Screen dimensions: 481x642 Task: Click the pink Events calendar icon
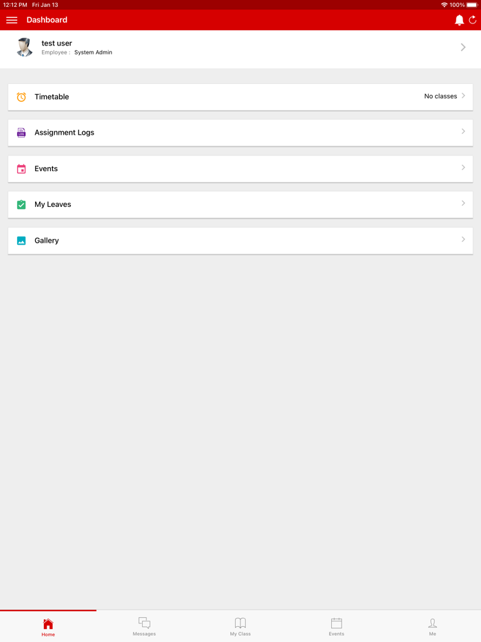pyautogui.click(x=22, y=168)
